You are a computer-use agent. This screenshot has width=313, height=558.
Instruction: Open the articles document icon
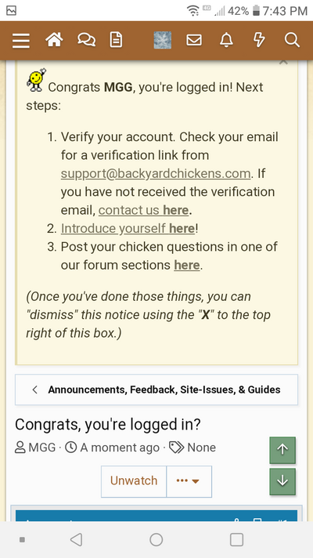(116, 40)
